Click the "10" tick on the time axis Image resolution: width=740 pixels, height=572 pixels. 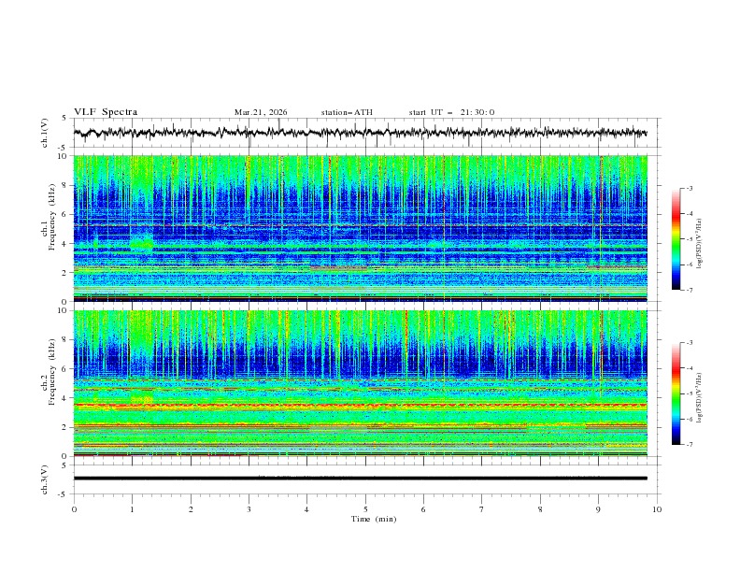click(x=657, y=509)
